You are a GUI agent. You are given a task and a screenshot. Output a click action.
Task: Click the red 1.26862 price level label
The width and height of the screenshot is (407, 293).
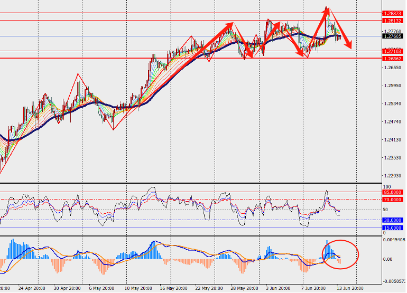coord(393,59)
